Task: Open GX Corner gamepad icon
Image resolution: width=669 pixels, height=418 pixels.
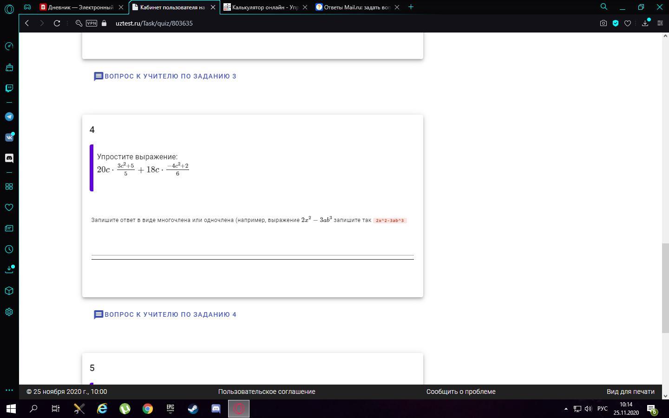Action: tap(27, 7)
